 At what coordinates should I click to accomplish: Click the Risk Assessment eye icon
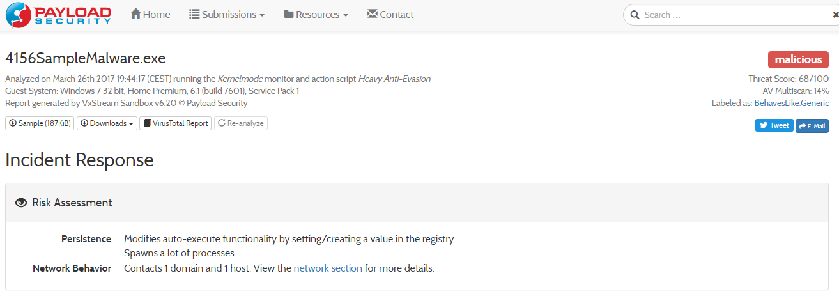coord(21,203)
